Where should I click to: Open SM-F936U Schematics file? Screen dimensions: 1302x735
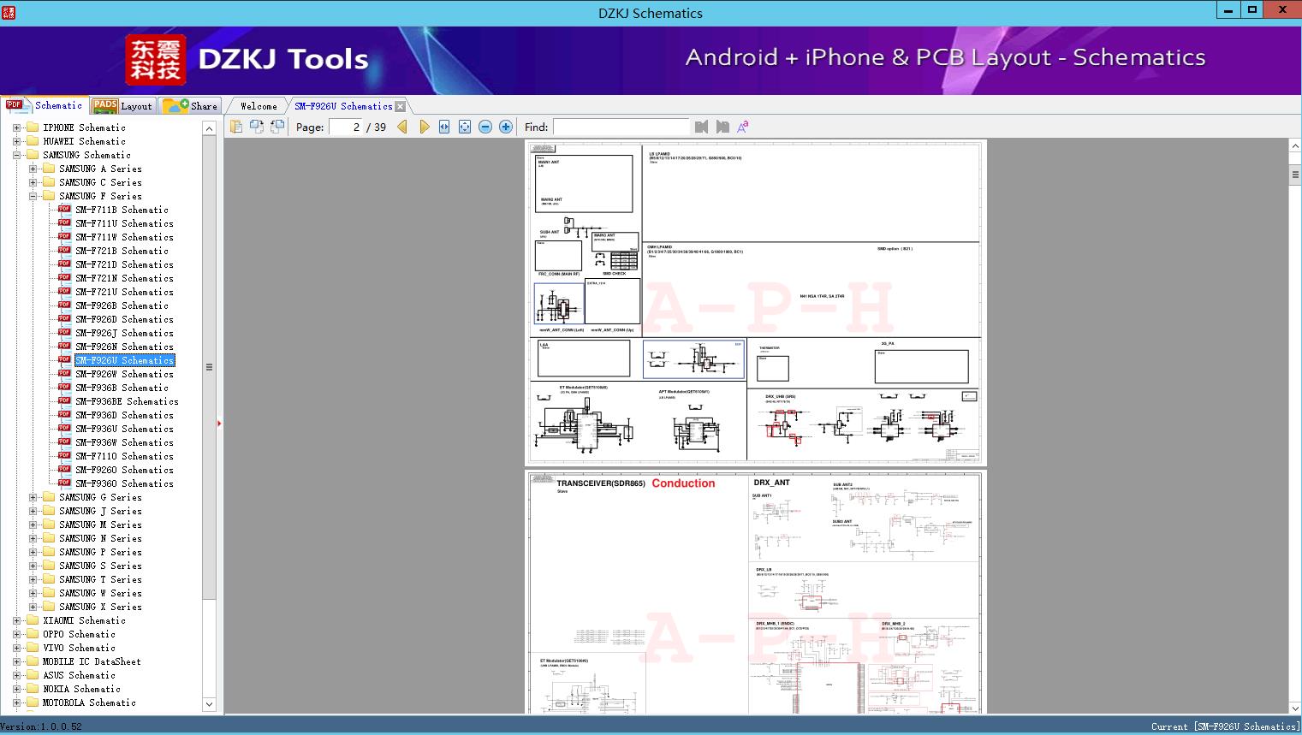coord(124,429)
